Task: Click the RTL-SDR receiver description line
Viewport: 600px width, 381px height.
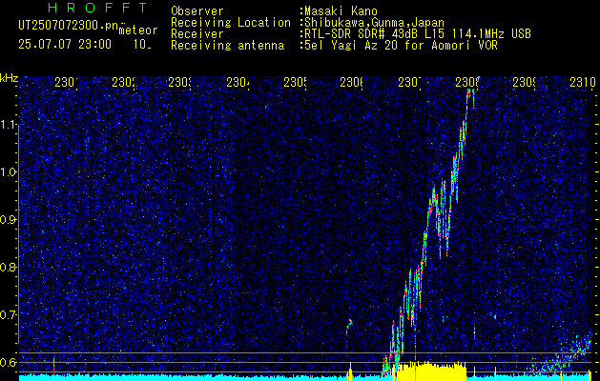Action: click(x=418, y=34)
